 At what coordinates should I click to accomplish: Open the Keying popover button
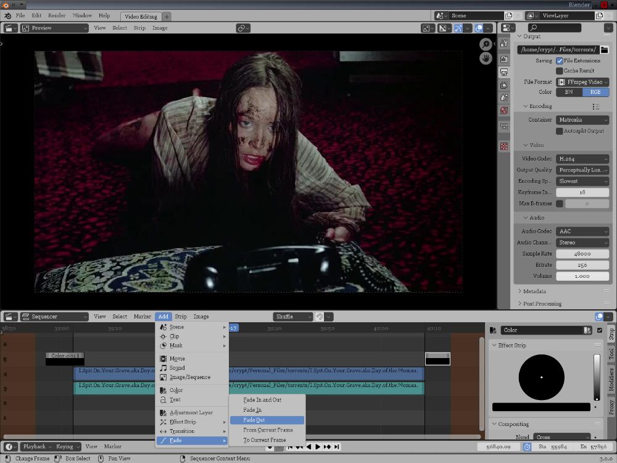pos(67,447)
